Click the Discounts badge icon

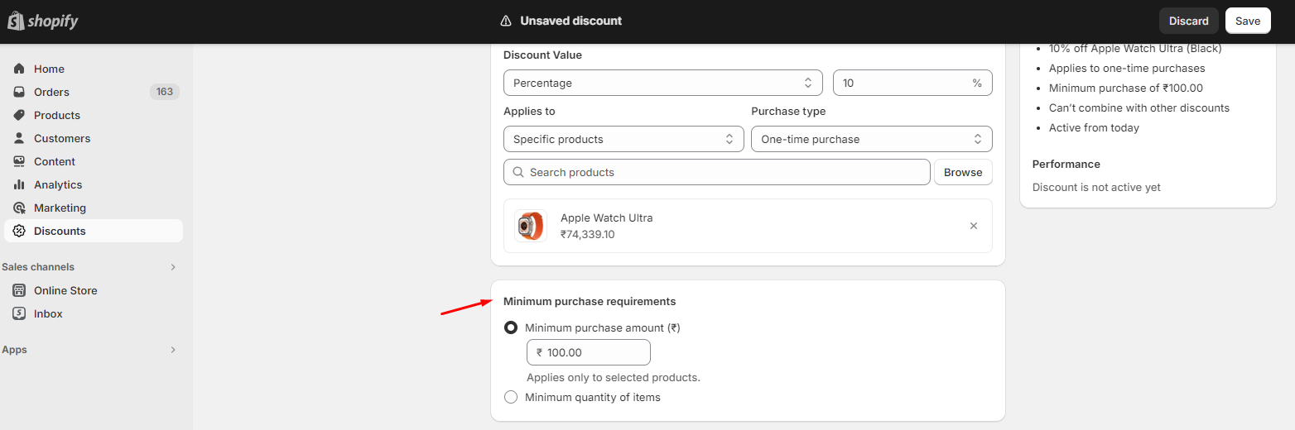(x=19, y=231)
